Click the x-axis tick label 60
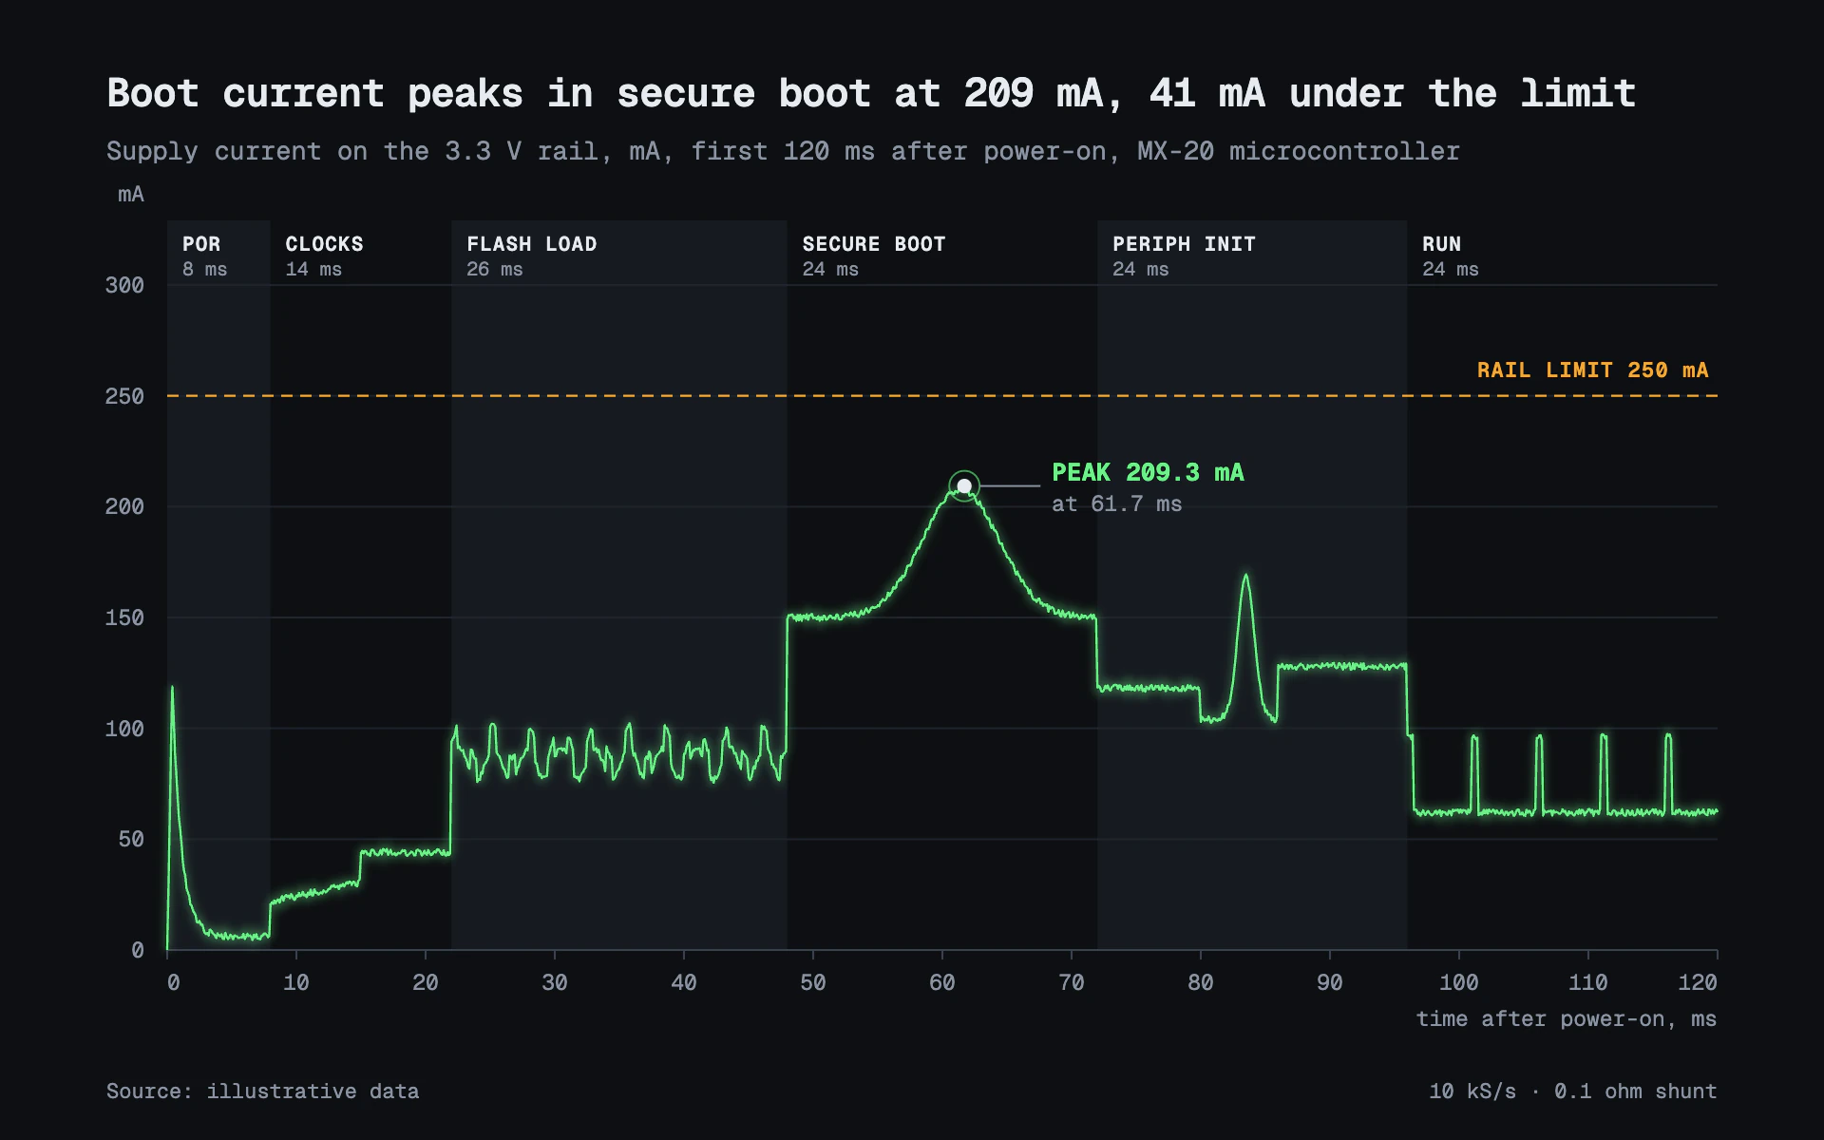The width and height of the screenshot is (1824, 1140). pos(942,982)
